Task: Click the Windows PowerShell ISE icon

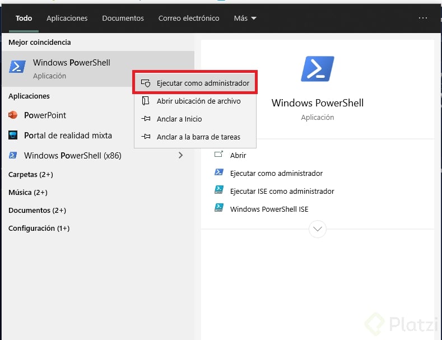Action: click(x=219, y=209)
